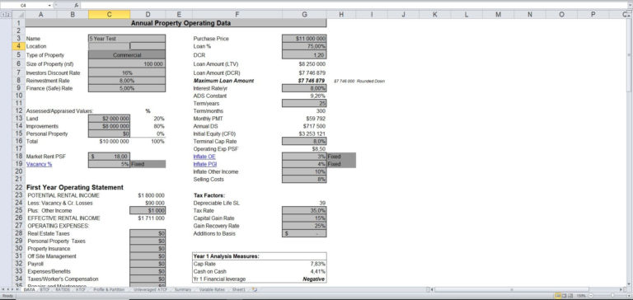The height and width of the screenshot is (300, 633).
Task: Click horizontal scrollbar right arrow
Action: click(x=621, y=289)
